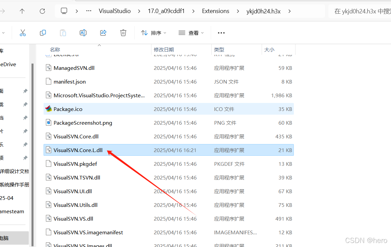Open the 排序 sort dropdown
This screenshot has height=247, width=391.
click(x=153, y=33)
